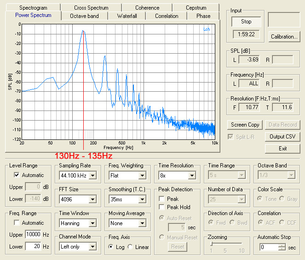Image resolution: width=305 pixels, height=260 pixels.
Task: Adjust the Zooming slider handle
Action: [x=212, y=243]
